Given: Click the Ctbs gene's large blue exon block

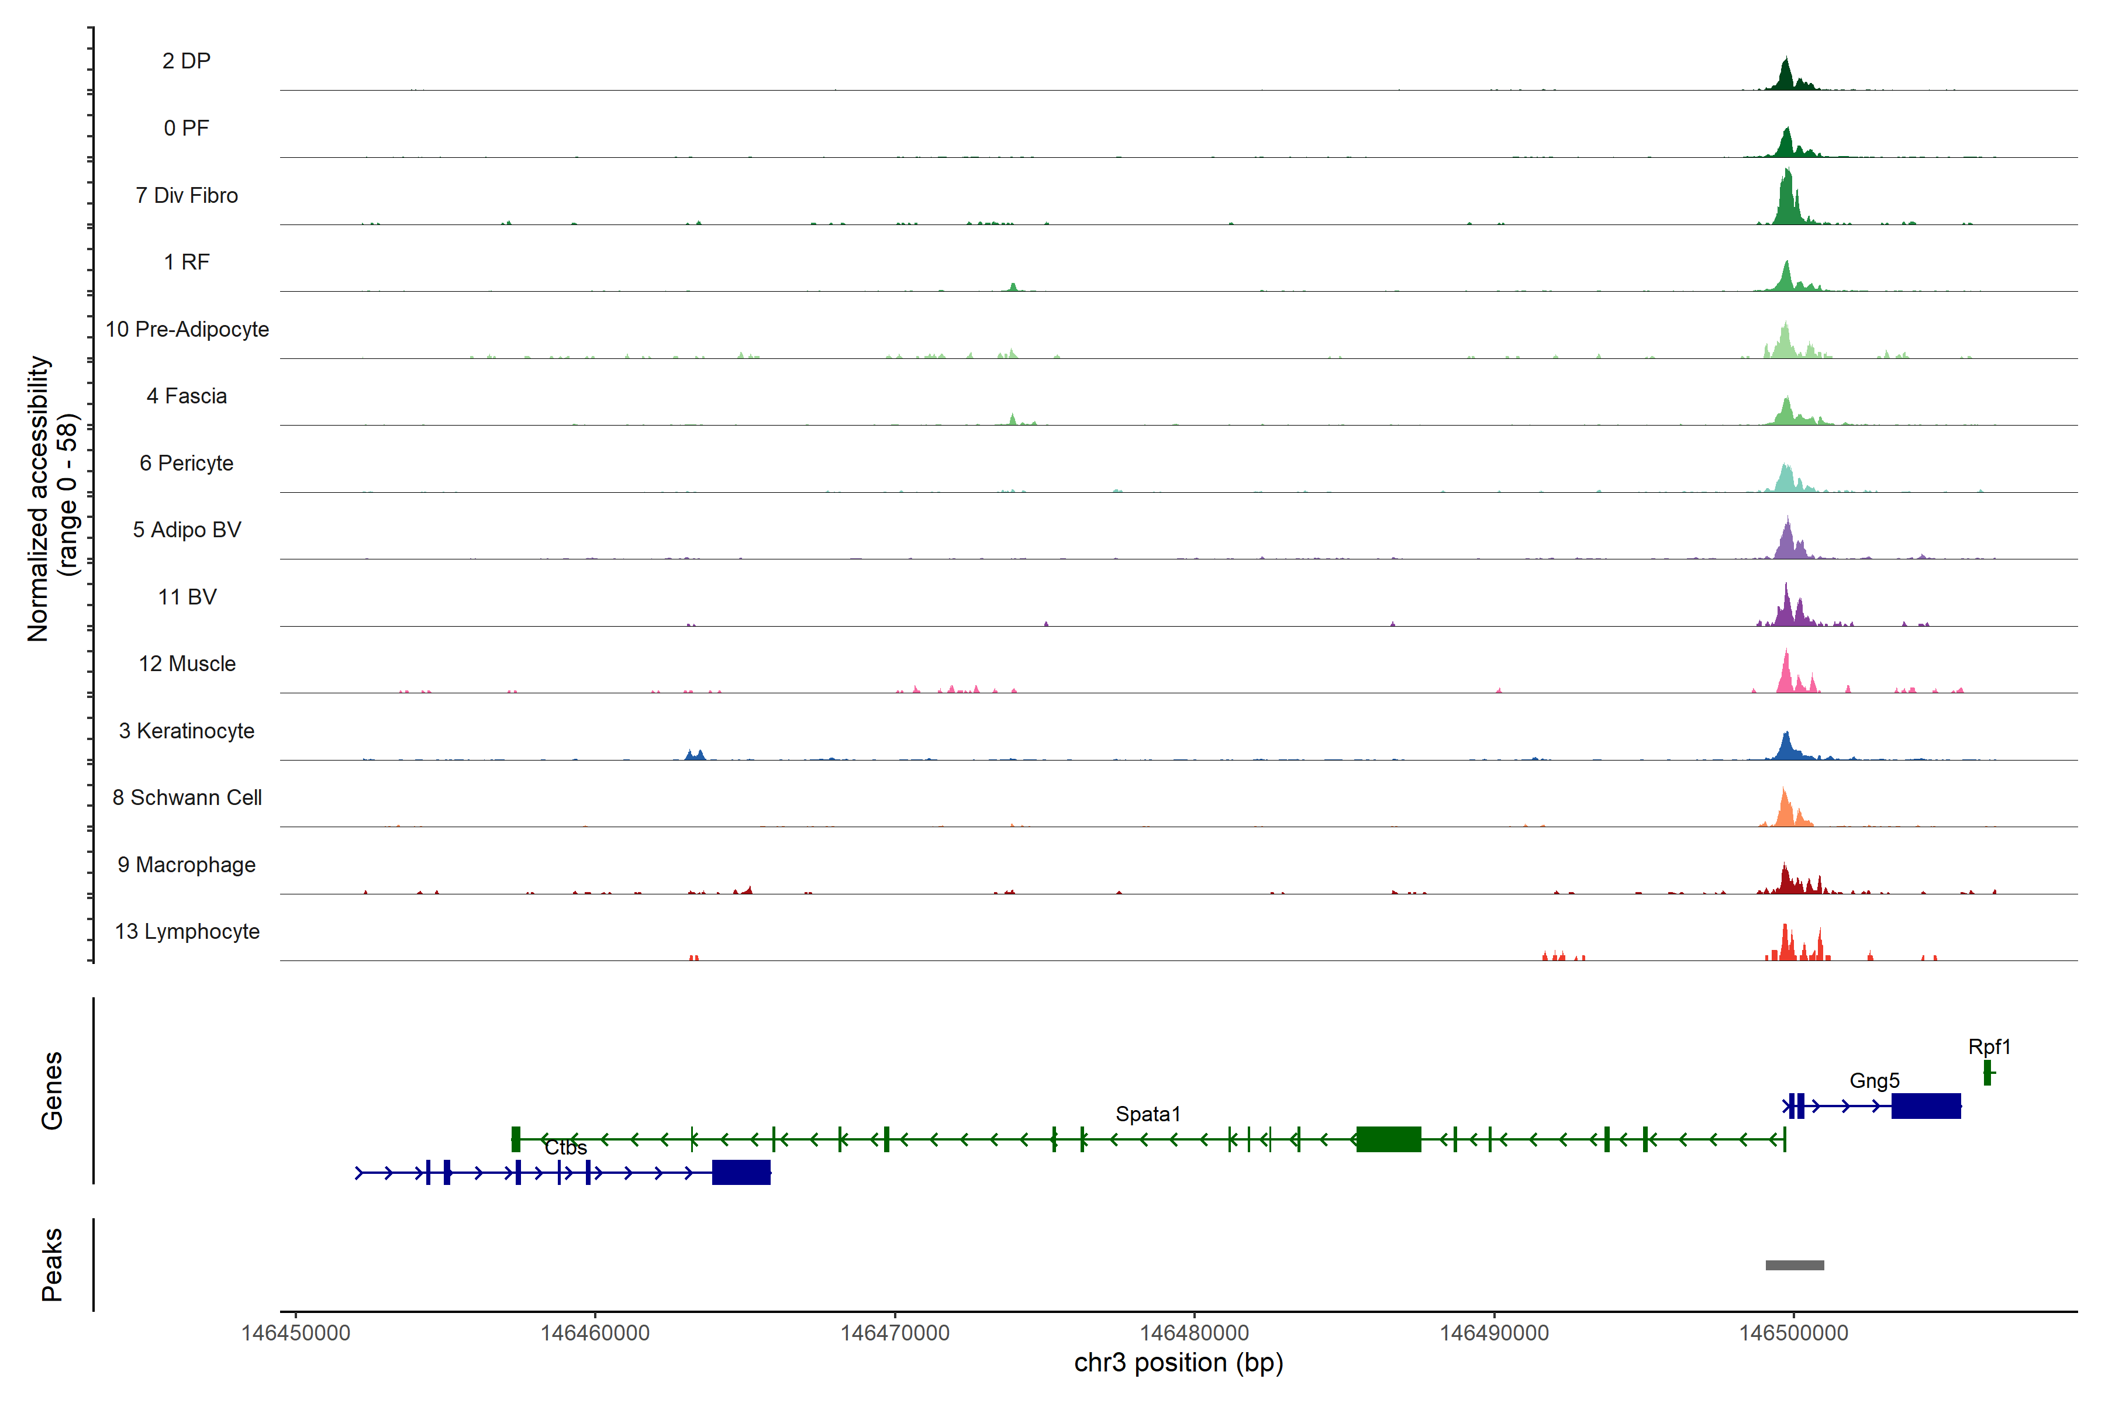Looking at the screenshot, I should point(741,1172).
